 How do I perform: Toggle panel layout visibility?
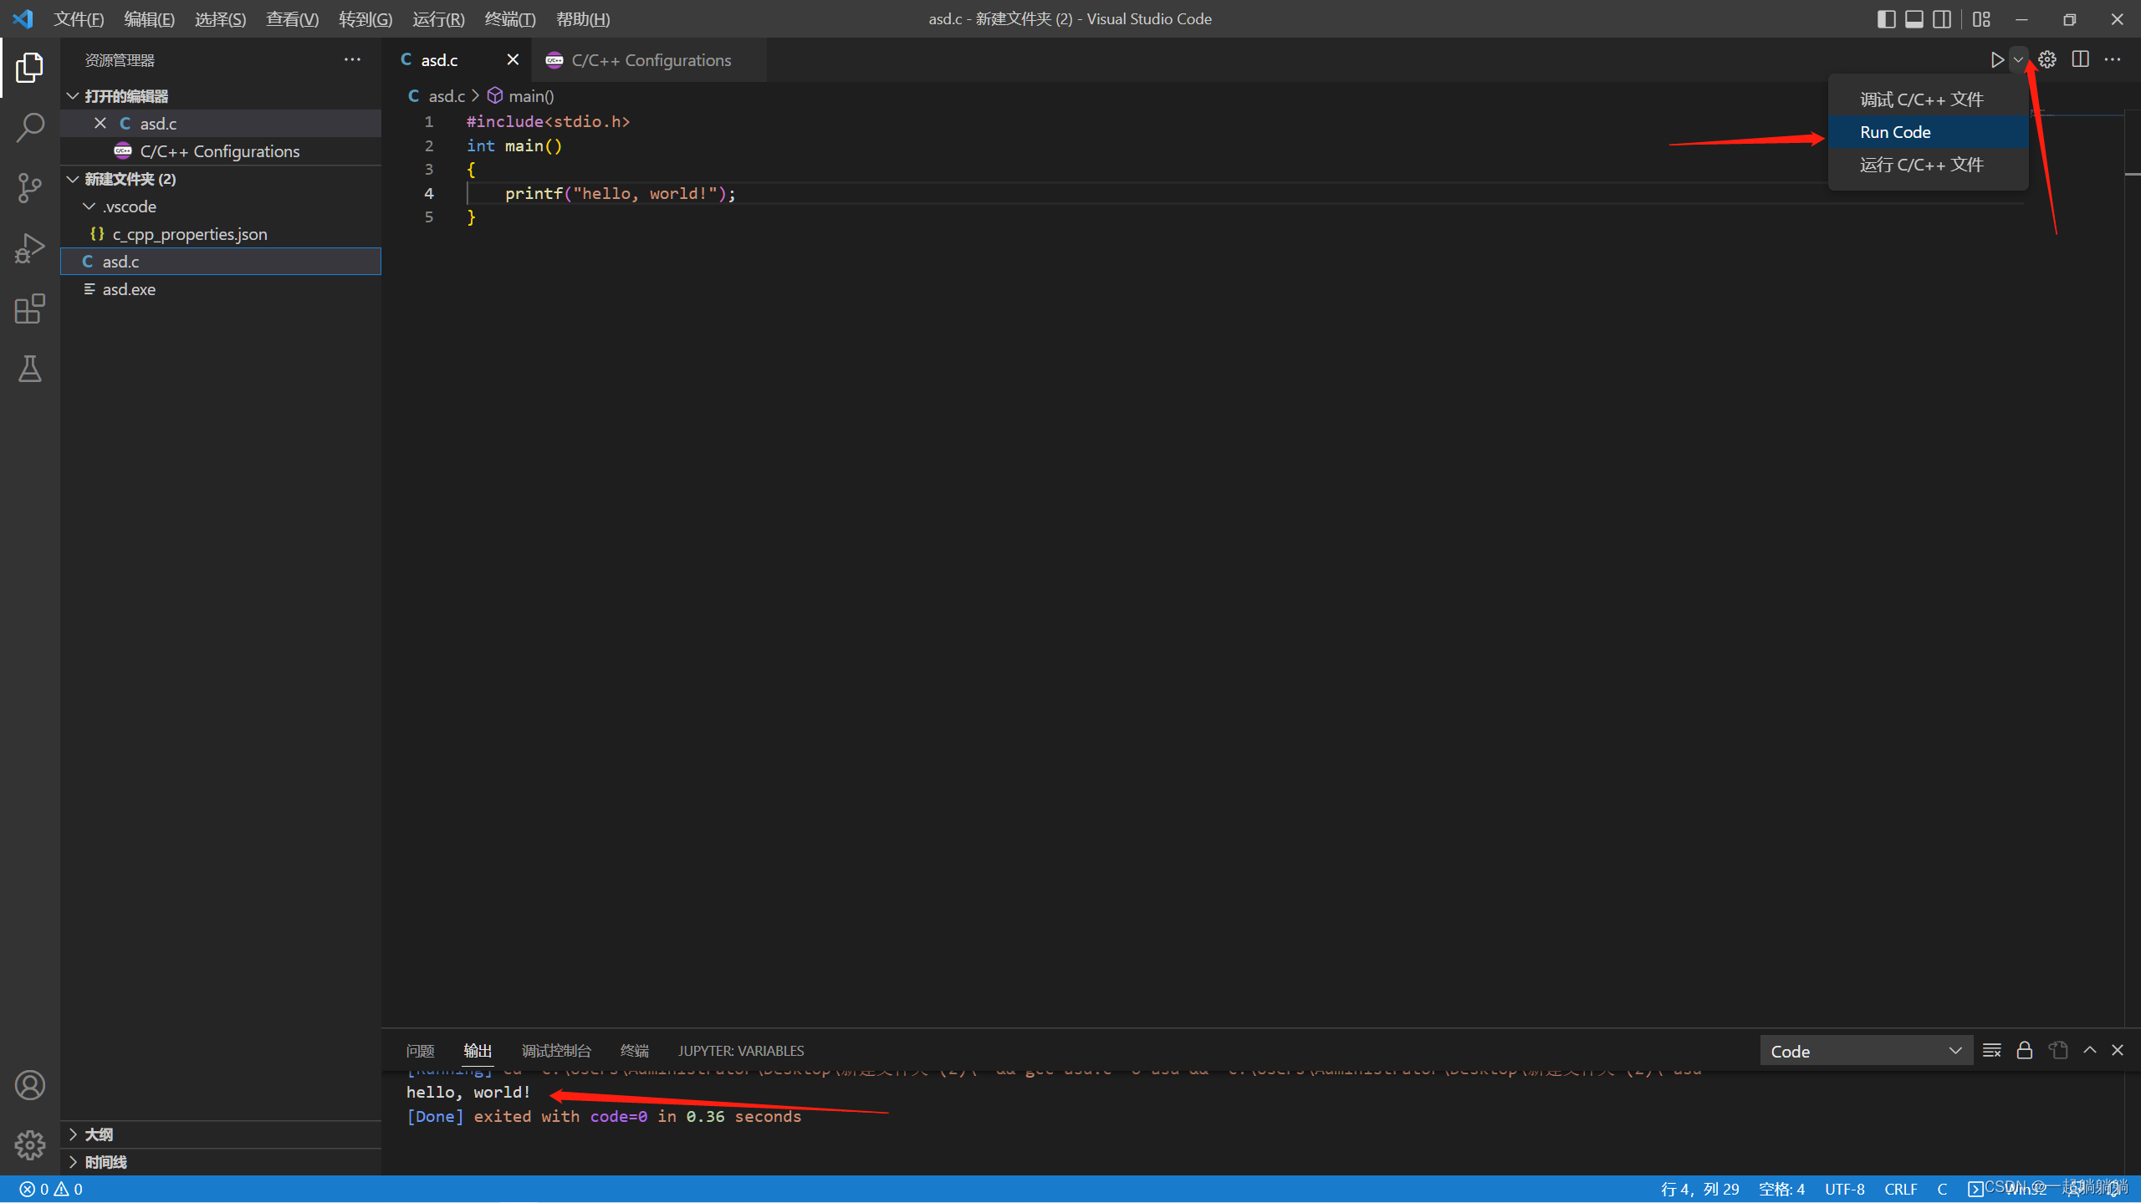click(1914, 18)
